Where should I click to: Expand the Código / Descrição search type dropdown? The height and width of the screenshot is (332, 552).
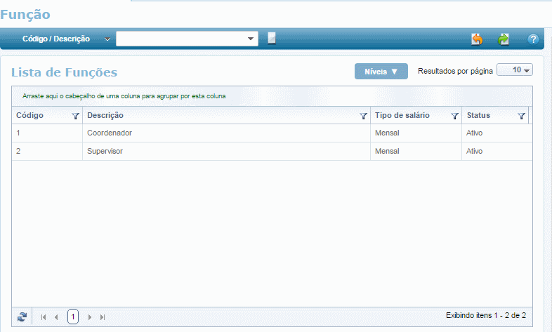pyautogui.click(x=107, y=39)
